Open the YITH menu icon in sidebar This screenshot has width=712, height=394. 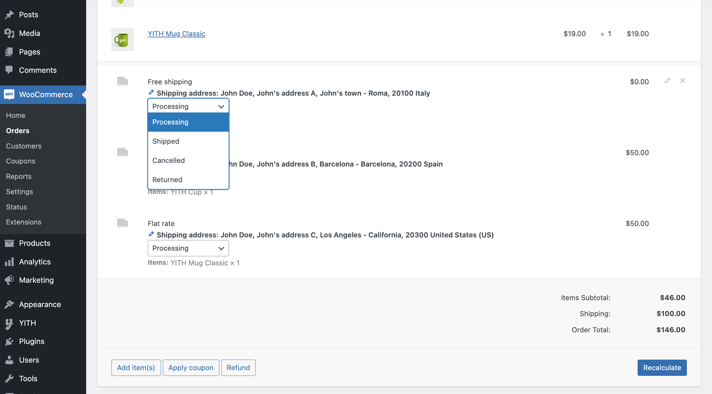click(x=9, y=323)
